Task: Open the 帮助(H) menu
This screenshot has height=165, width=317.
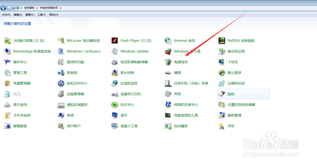Action: tap(54, 15)
